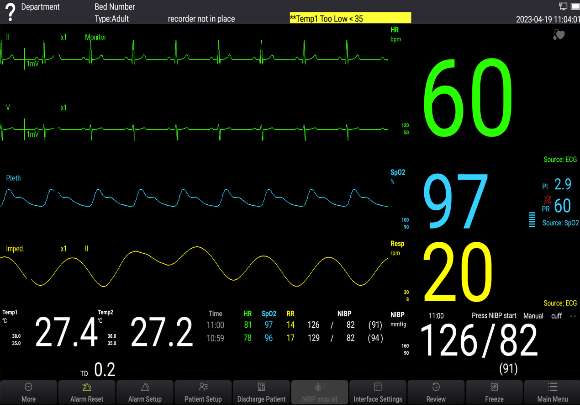This screenshot has height=405, width=580.
Task: Open the Patient Setup icon
Action: pos(203,388)
